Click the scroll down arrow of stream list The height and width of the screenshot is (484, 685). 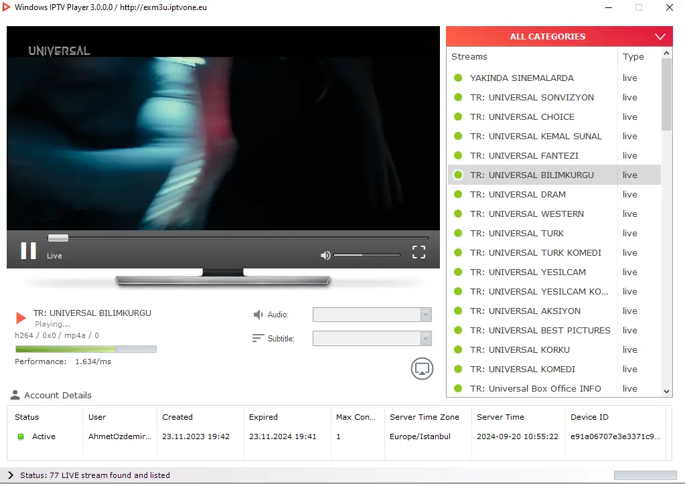tap(666, 392)
